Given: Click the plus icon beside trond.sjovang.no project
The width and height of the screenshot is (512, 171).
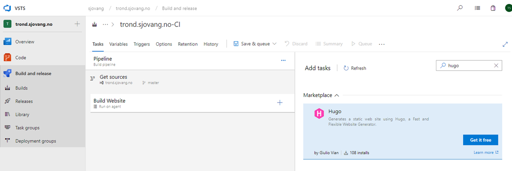Looking at the screenshot, I should [x=77, y=24].
